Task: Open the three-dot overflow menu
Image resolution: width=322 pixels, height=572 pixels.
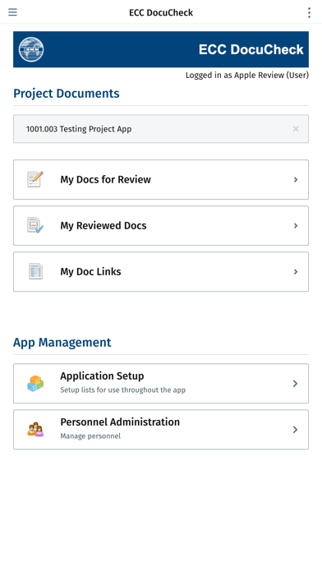Action: pyautogui.click(x=309, y=12)
